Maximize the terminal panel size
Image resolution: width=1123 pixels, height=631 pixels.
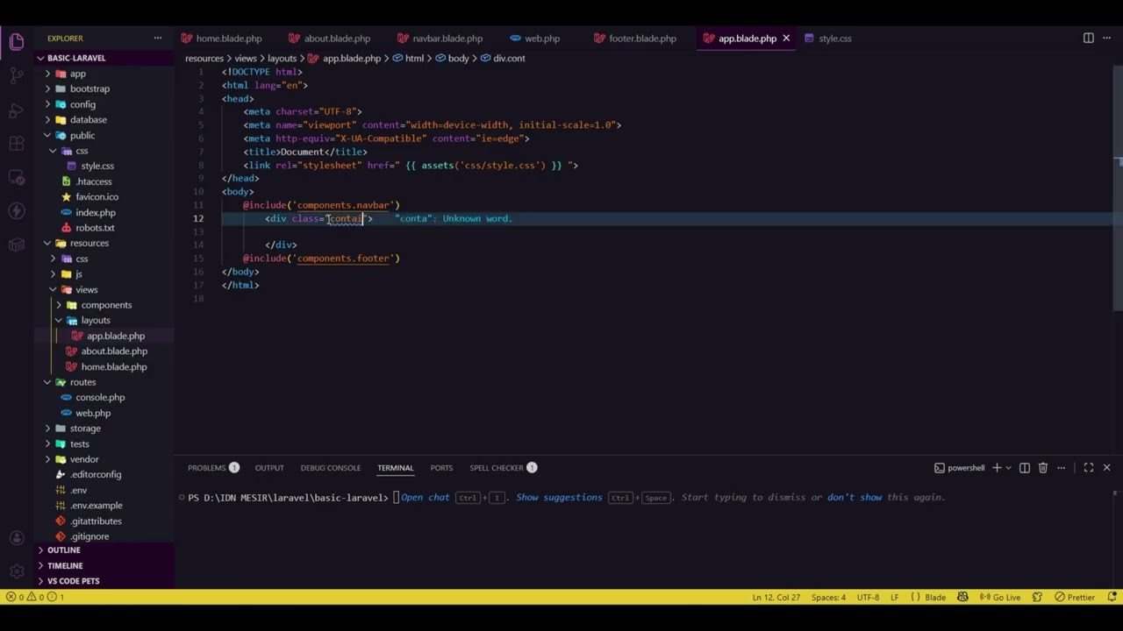[x=1088, y=468]
